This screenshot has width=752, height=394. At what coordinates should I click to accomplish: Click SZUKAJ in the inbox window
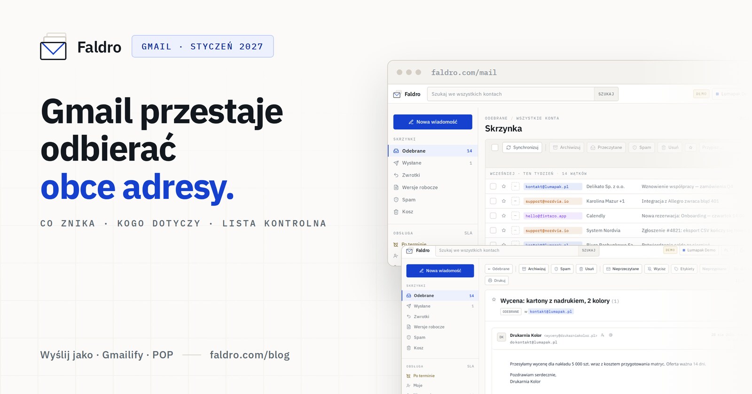[606, 94]
